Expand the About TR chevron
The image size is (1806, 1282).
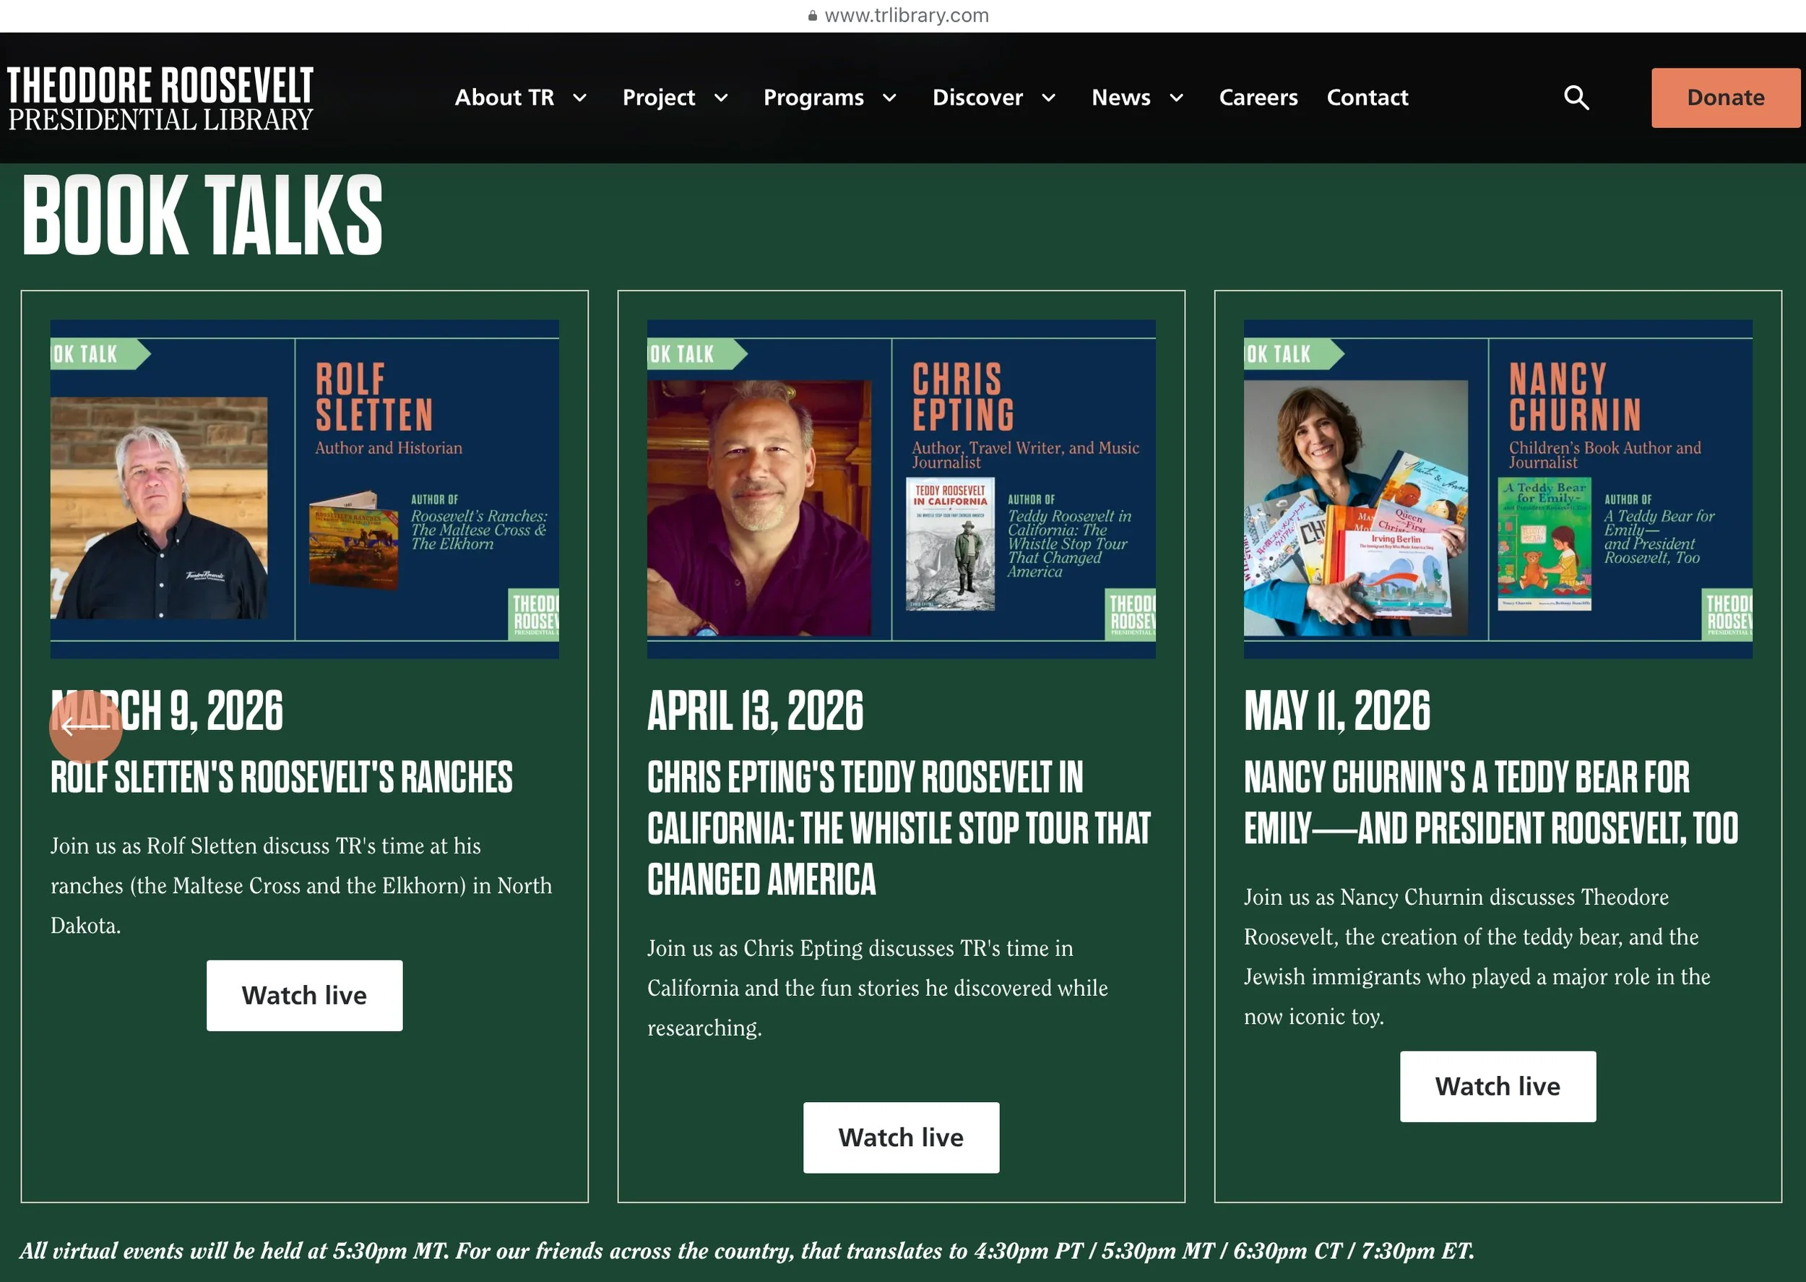click(x=580, y=98)
